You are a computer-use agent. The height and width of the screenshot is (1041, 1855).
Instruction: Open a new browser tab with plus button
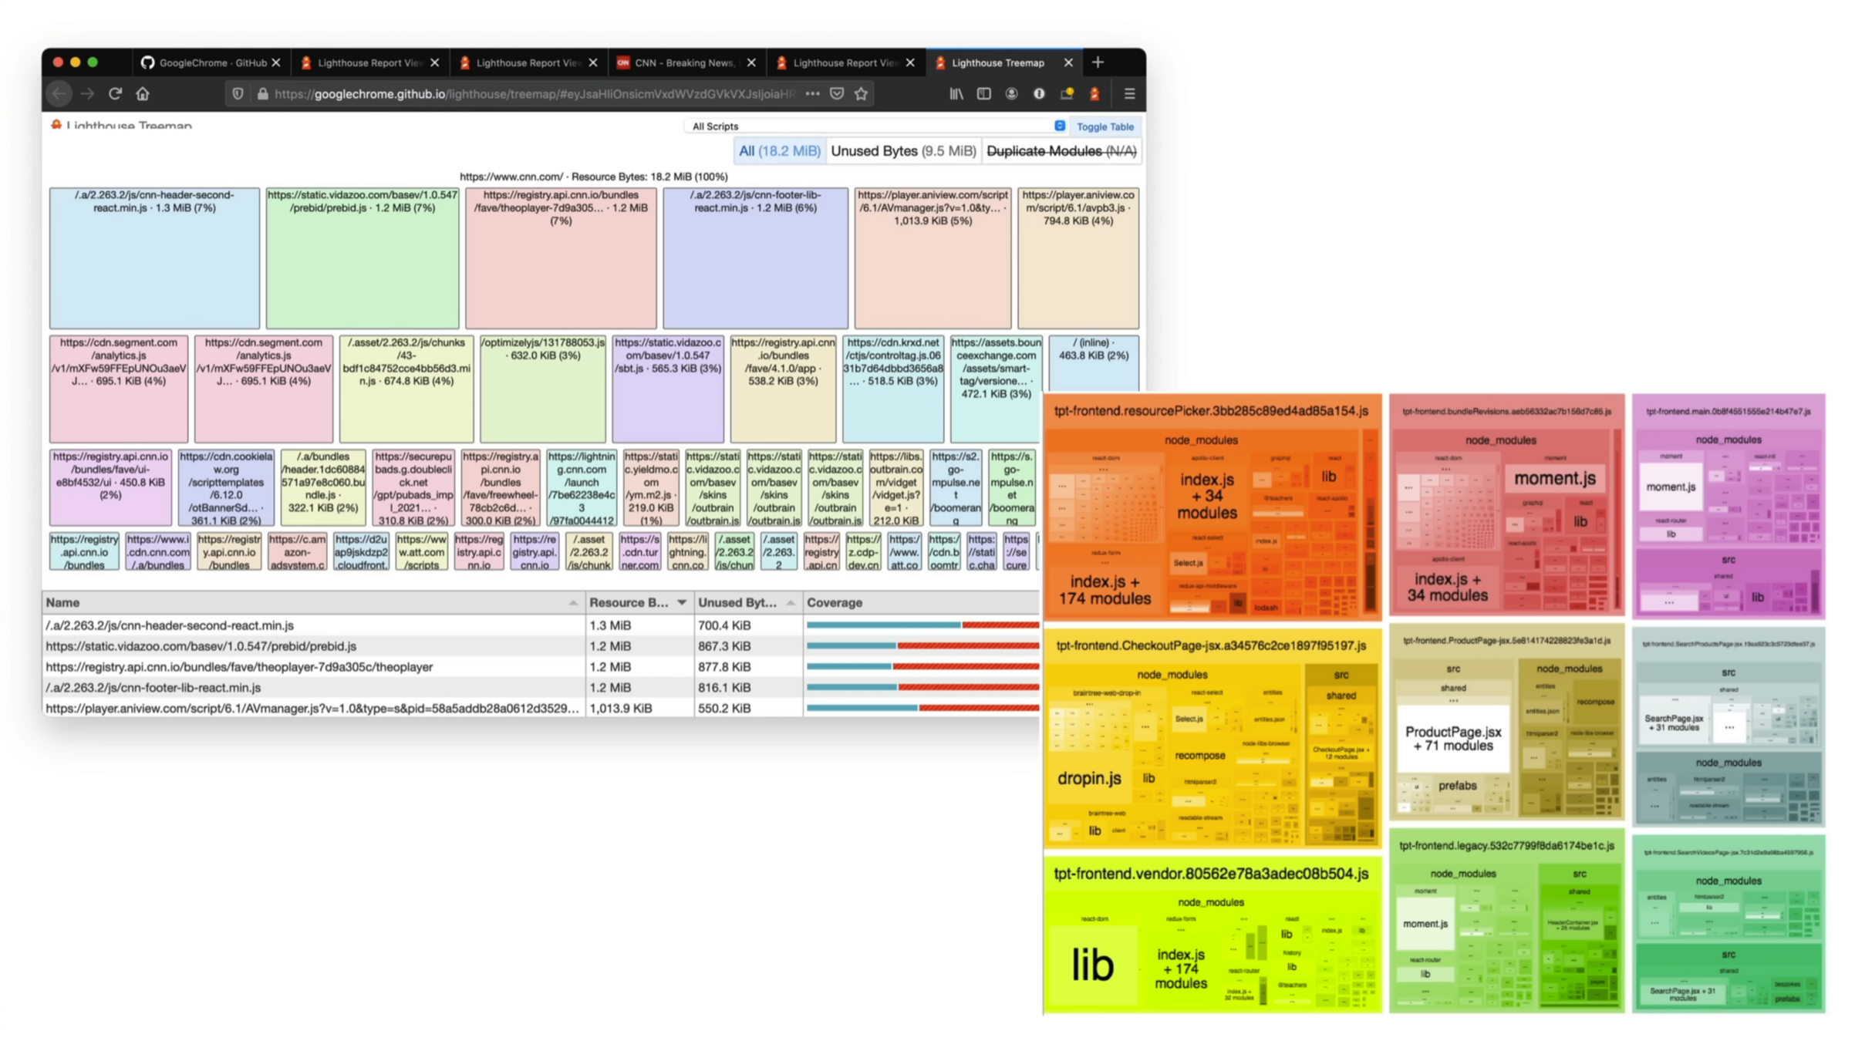(1098, 62)
